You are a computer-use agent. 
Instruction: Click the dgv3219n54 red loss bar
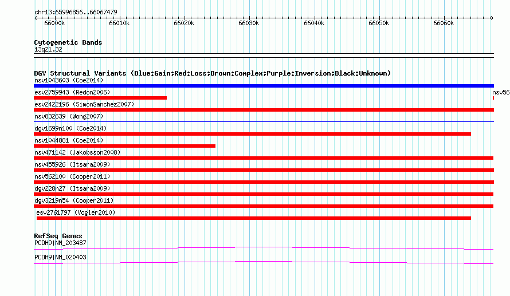(x=264, y=206)
